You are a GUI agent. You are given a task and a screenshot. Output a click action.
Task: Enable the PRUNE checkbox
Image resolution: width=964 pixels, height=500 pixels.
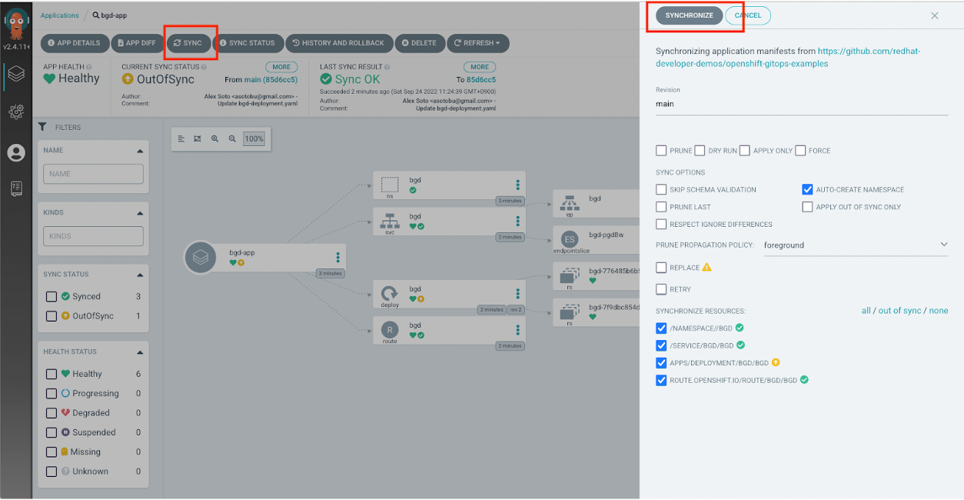661,151
